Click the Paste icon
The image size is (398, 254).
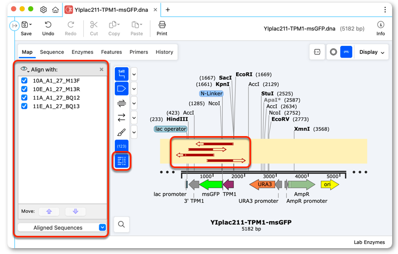tap(135, 25)
